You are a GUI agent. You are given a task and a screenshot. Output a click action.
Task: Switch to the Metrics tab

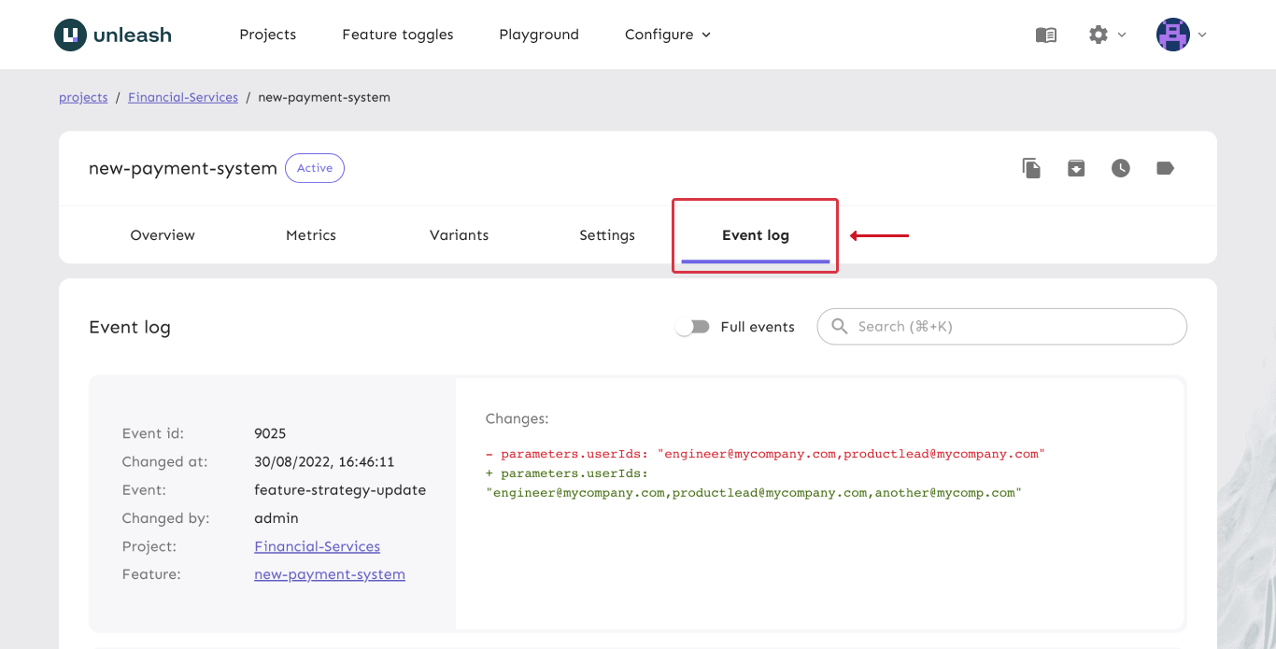(311, 234)
